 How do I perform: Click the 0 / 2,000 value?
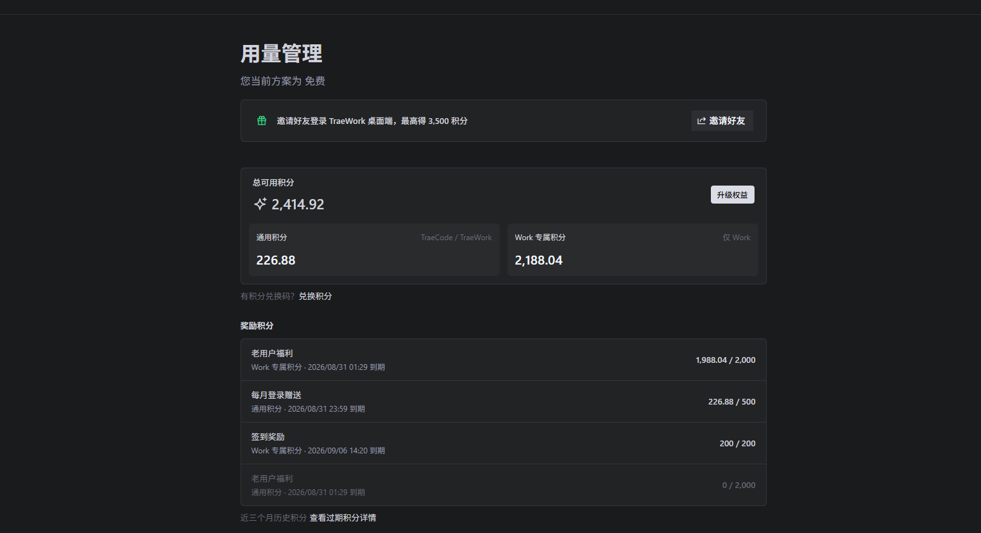pyautogui.click(x=739, y=485)
